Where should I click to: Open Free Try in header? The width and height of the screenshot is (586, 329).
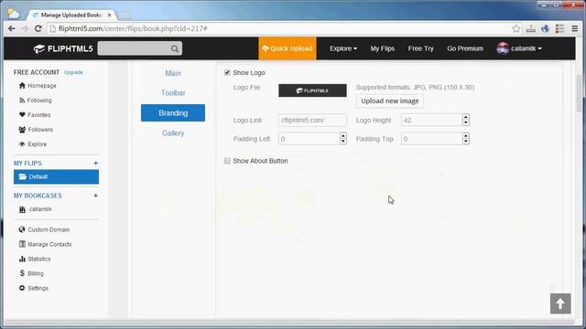click(x=421, y=48)
